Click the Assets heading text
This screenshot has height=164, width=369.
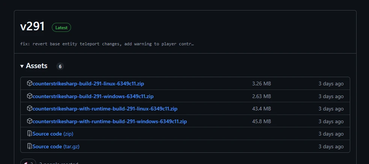coord(36,66)
